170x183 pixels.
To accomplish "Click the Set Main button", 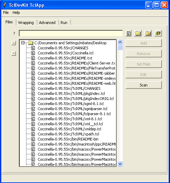I will 144,64.
